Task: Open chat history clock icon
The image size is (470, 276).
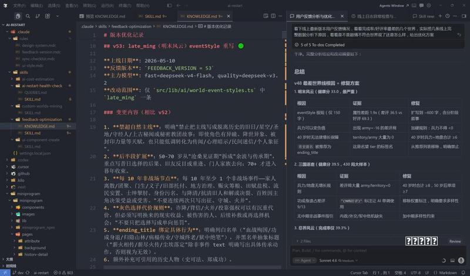Action: point(448,16)
